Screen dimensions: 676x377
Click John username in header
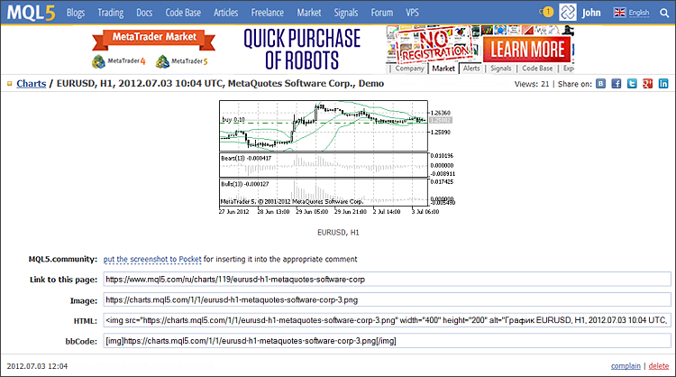(x=591, y=13)
